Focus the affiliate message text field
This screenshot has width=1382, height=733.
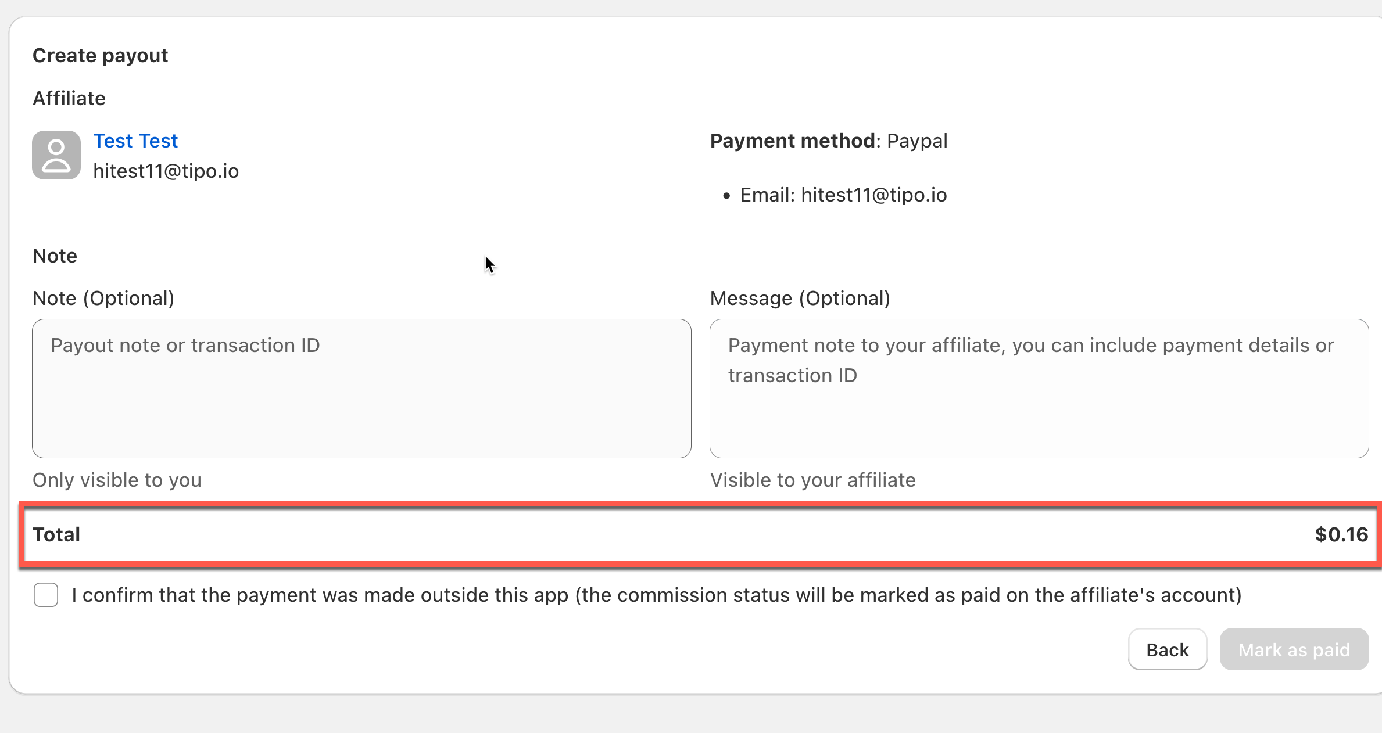1039,388
